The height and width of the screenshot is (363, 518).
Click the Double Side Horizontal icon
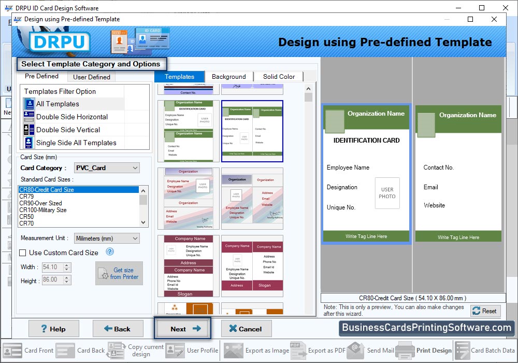tap(29, 117)
